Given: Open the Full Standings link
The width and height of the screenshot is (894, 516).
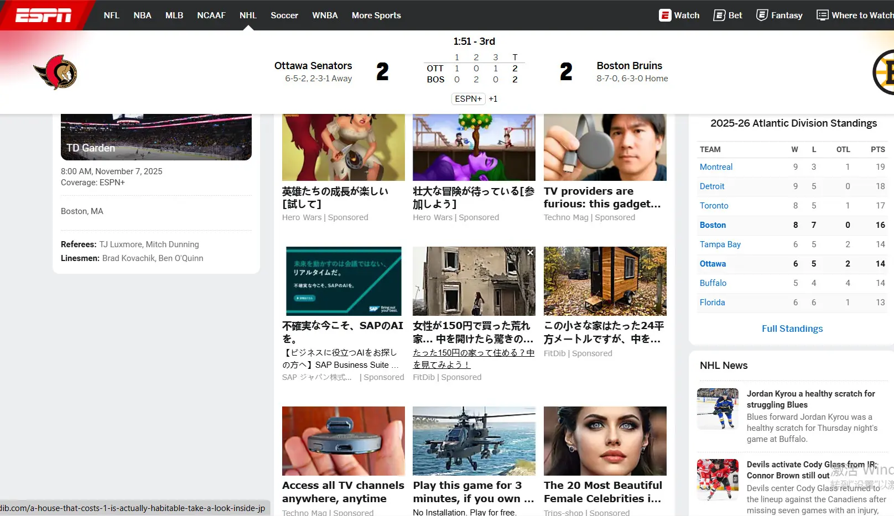Looking at the screenshot, I should coord(792,329).
